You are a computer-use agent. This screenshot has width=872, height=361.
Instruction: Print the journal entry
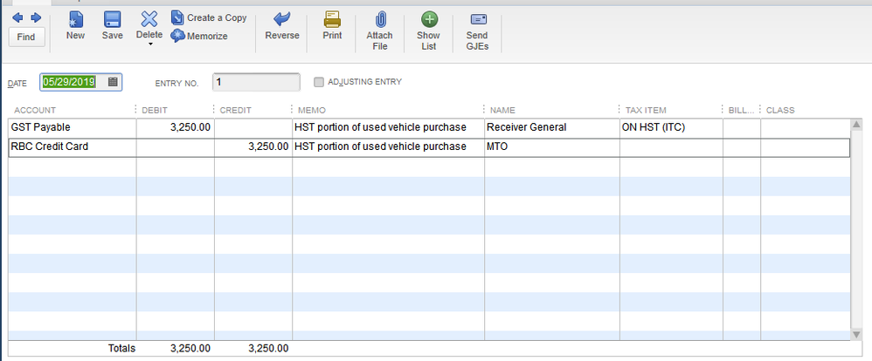(x=333, y=25)
